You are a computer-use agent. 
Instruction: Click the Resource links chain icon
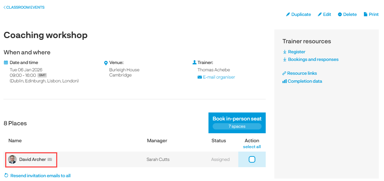[x=284, y=73]
